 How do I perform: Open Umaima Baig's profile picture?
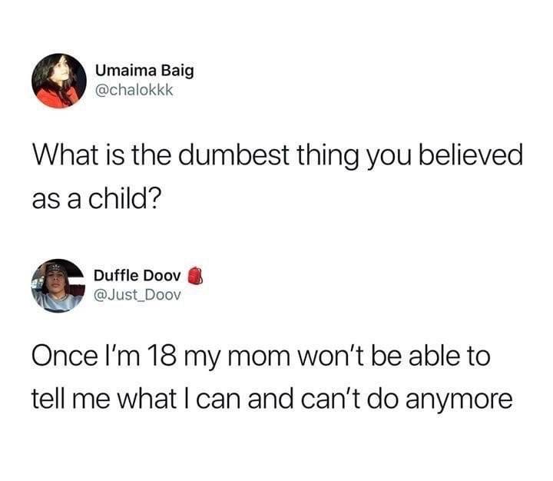(59, 81)
